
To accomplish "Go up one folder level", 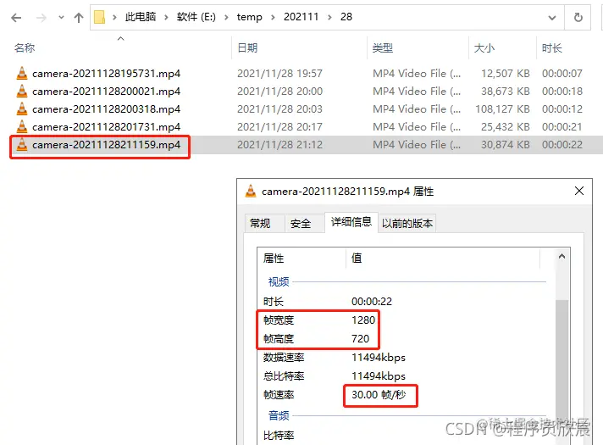I will 79,17.
